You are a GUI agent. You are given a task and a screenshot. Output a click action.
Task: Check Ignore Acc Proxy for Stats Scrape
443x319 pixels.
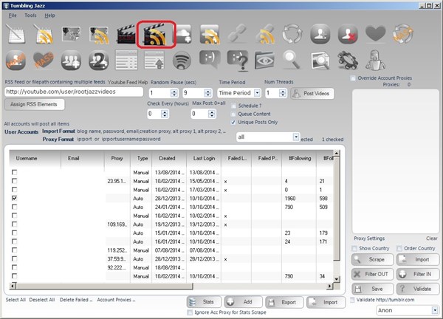pos(190,312)
